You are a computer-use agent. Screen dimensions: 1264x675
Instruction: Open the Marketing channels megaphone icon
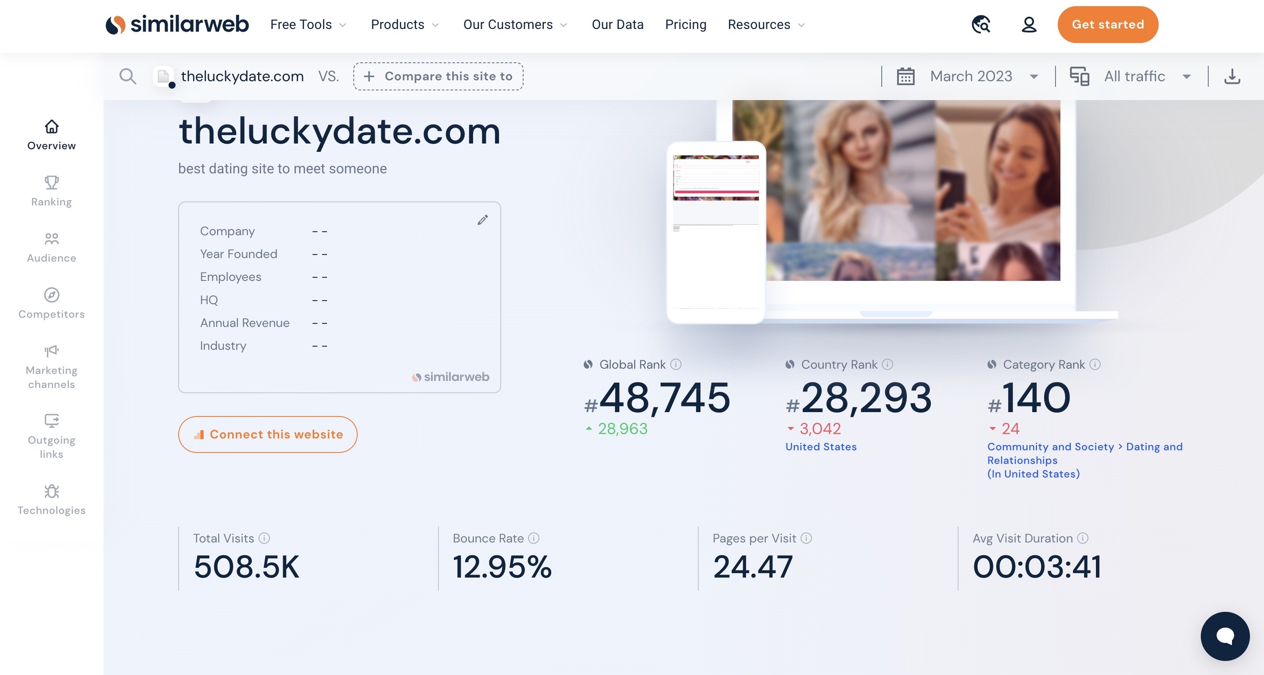click(x=51, y=351)
